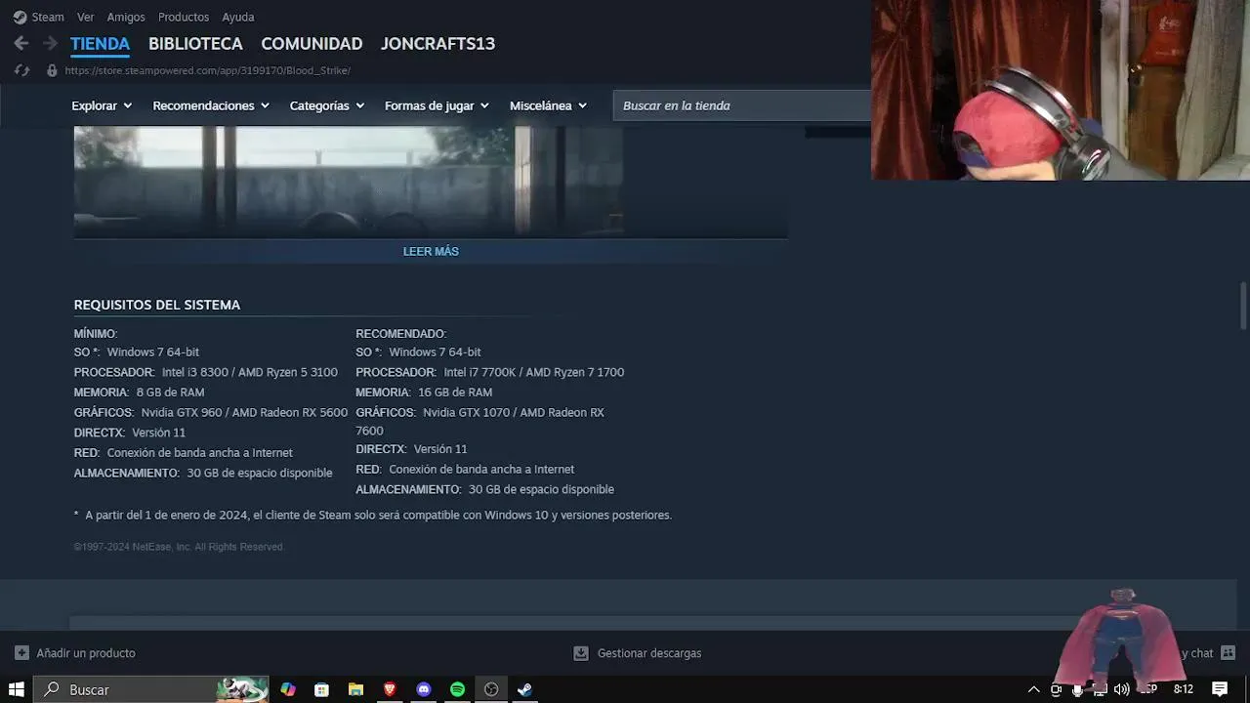This screenshot has height=703, width=1250.
Task: Click the padlock icon beside the URL
Action: [x=52, y=70]
